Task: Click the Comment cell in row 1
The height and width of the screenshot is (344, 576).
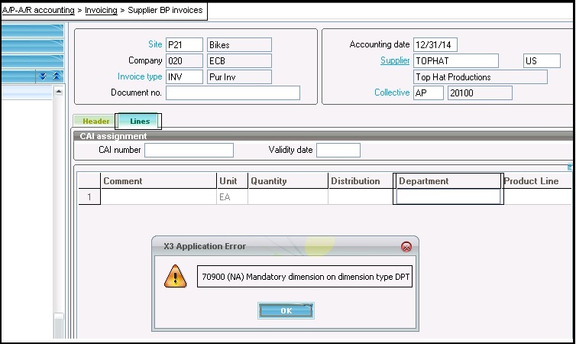Action: tap(158, 197)
